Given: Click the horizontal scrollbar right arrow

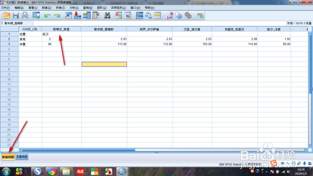Looking at the screenshot, I should pos(306,150).
